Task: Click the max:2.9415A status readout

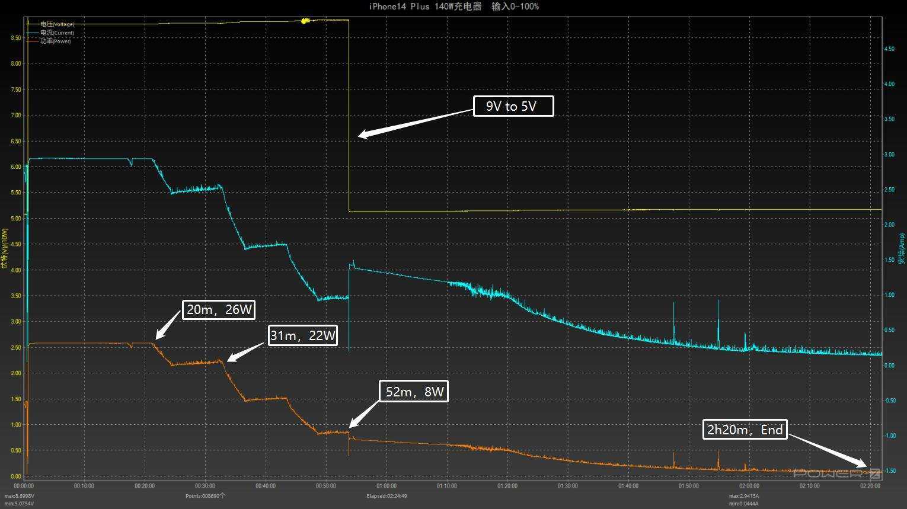Action: (744, 496)
